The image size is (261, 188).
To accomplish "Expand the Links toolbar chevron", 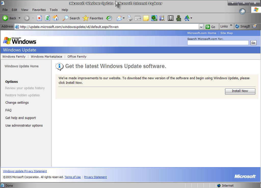I will [x=231, y=25].
